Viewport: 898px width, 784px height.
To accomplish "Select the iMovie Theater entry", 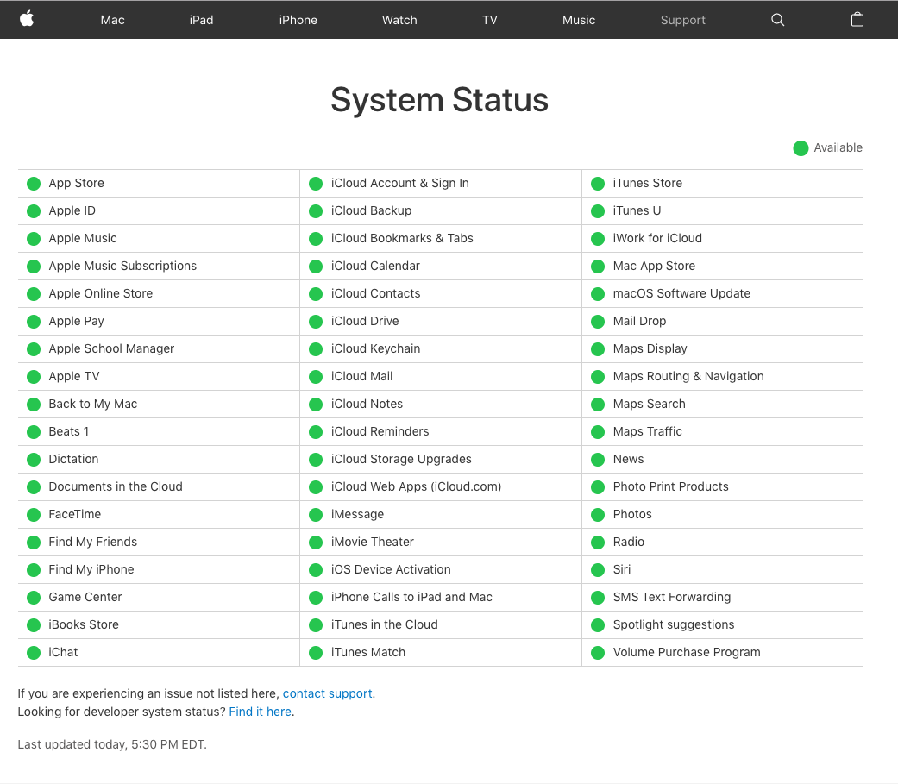I will (373, 542).
